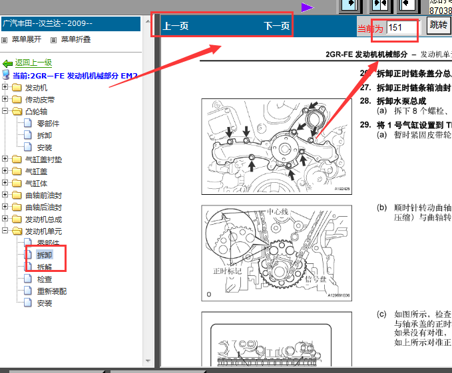This screenshot has width=452, height=373.
Task: Click the 发动机 folder icon
Action: [x=17, y=88]
